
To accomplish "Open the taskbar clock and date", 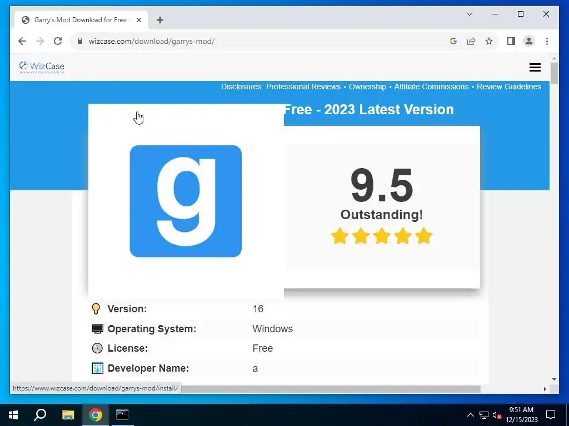I will pyautogui.click(x=521, y=415).
